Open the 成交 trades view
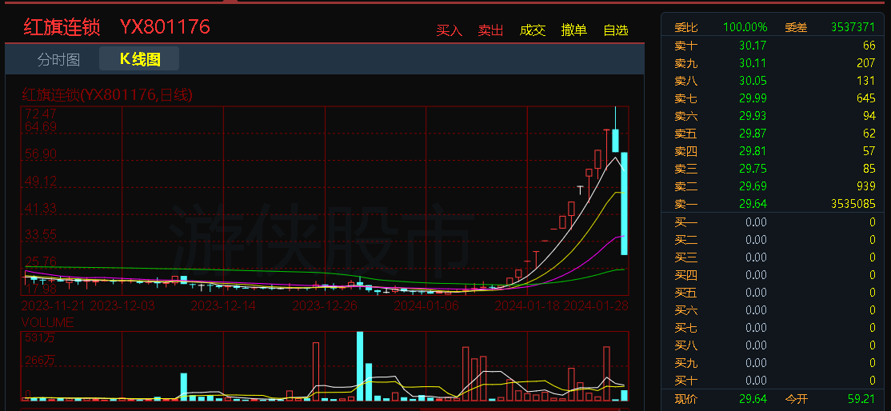The image size is (891, 411). tap(533, 30)
